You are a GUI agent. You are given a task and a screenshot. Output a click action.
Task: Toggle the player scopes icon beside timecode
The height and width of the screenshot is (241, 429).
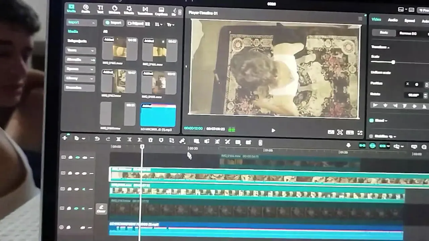coord(232,130)
